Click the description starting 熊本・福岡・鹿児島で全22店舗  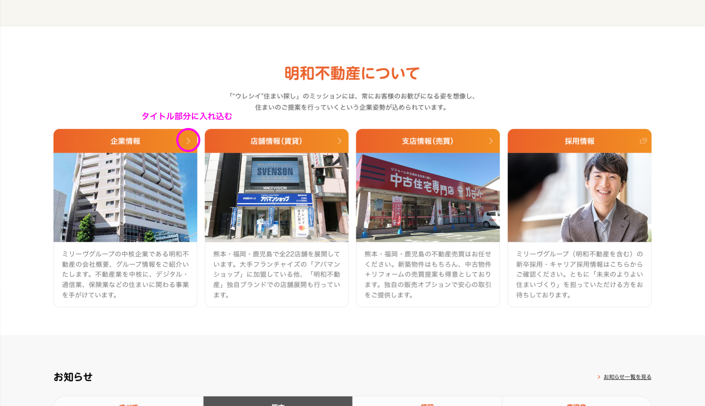point(277,274)
